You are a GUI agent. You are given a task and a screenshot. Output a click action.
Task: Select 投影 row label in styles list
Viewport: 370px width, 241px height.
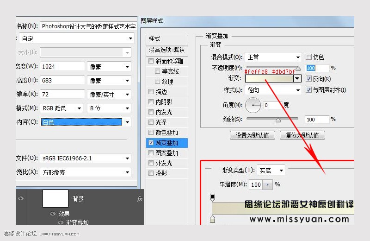[x=161, y=173]
